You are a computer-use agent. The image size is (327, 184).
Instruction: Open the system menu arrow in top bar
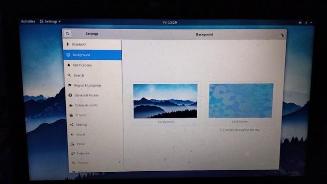coord(311,22)
